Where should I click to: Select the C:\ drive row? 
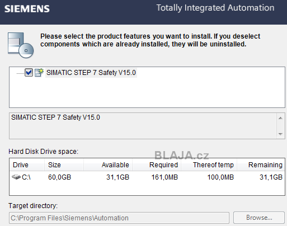(147, 177)
